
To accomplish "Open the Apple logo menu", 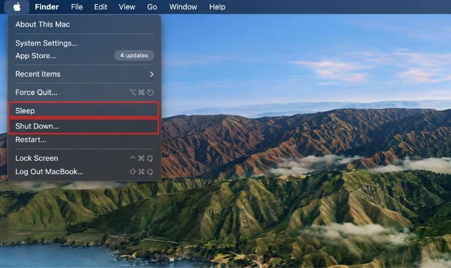I will point(17,7).
